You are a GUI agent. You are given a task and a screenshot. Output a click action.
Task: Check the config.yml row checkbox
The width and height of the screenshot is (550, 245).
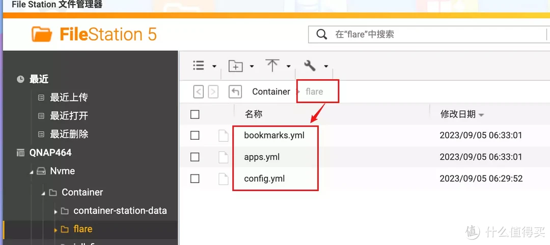pos(195,179)
